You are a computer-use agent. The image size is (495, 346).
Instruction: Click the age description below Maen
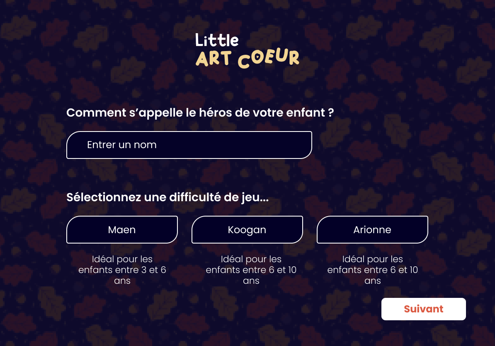point(122,270)
